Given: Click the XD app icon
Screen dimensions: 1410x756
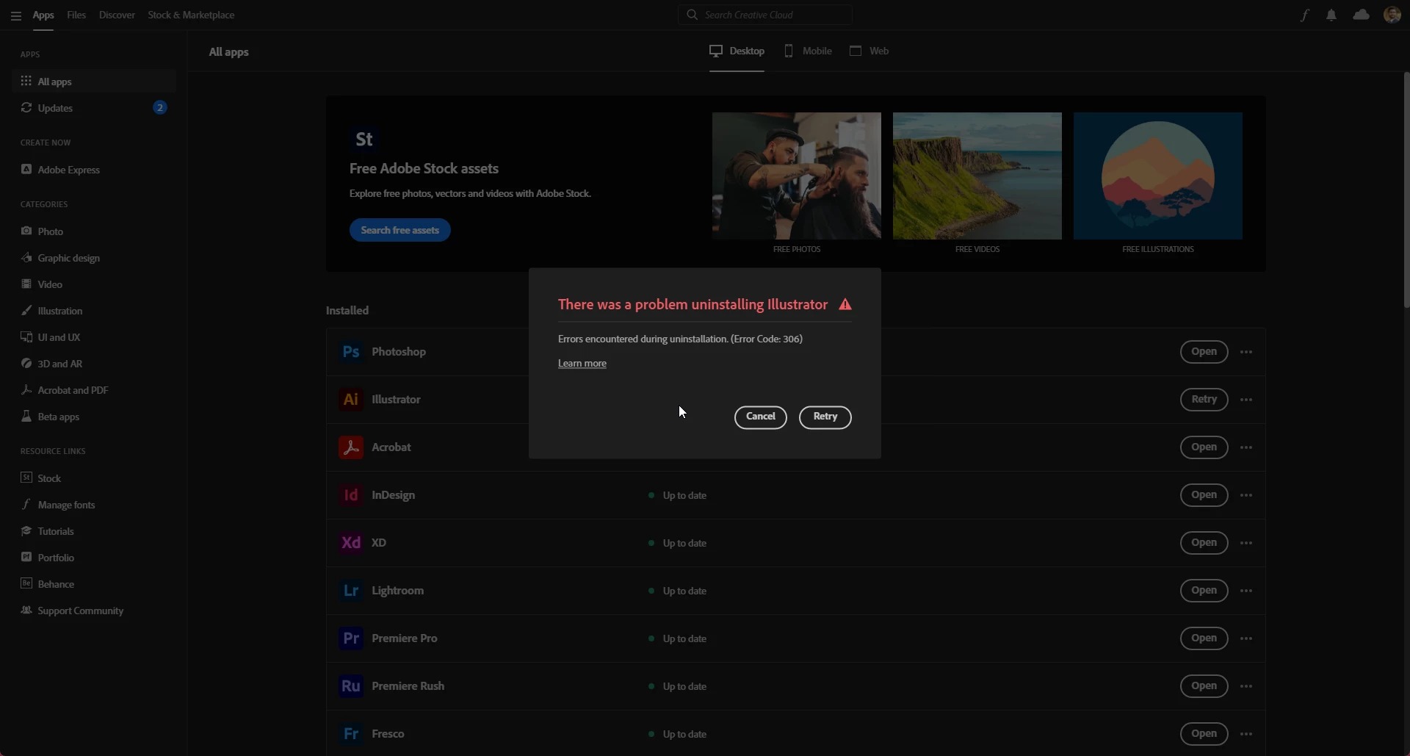Looking at the screenshot, I should 351,543.
